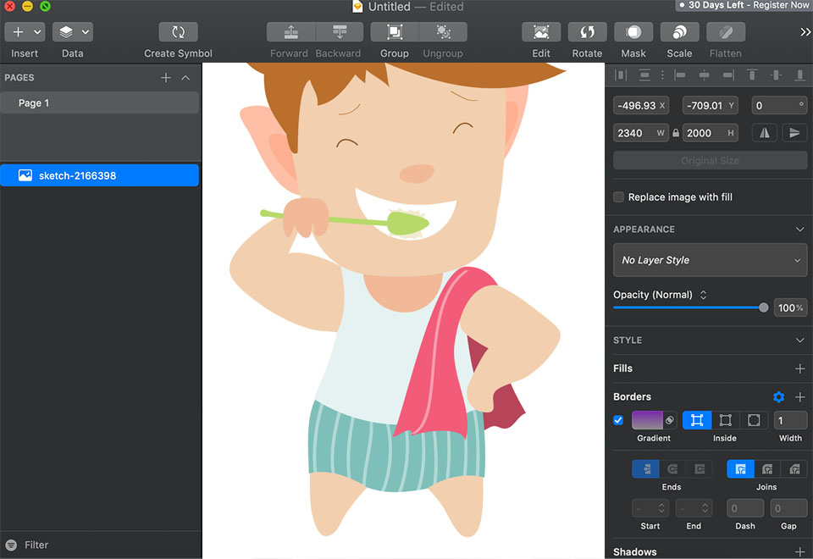The width and height of the screenshot is (813, 559).
Task: Flip layer horizontally icon
Action: pyautogui.click(x=765, y=133)
